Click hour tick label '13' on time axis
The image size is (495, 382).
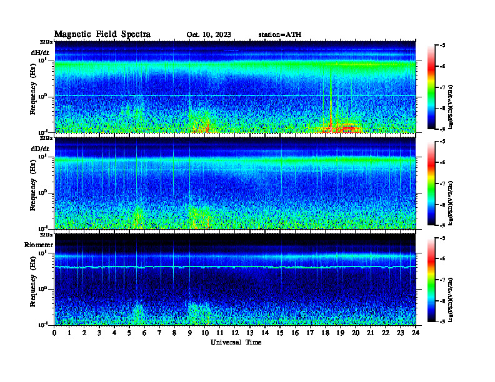point(250,333)
